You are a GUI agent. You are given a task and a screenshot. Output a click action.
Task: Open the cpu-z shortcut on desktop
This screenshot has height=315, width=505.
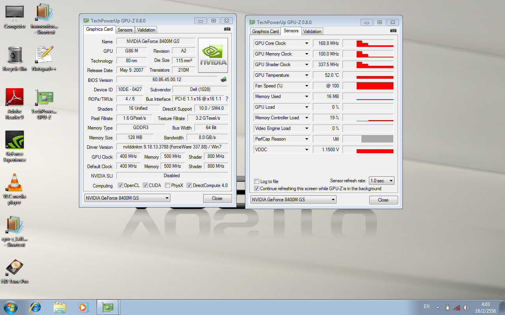[x=15, y=232]
